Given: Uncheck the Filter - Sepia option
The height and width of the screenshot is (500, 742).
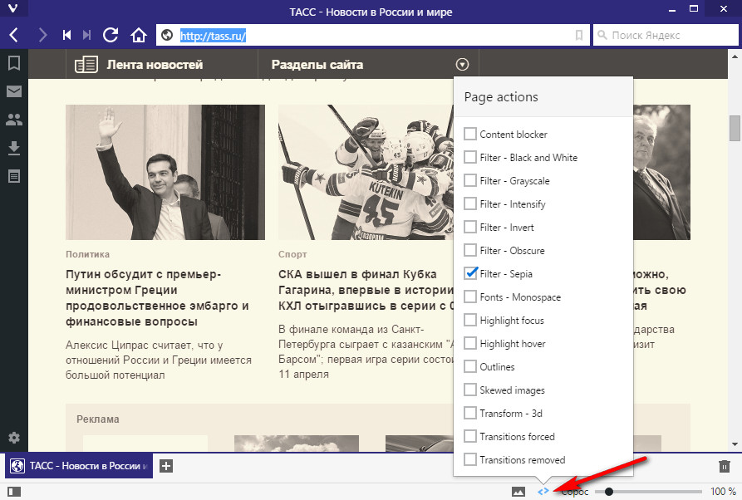Looking at the screenshot, I should [x=470, y=273].
